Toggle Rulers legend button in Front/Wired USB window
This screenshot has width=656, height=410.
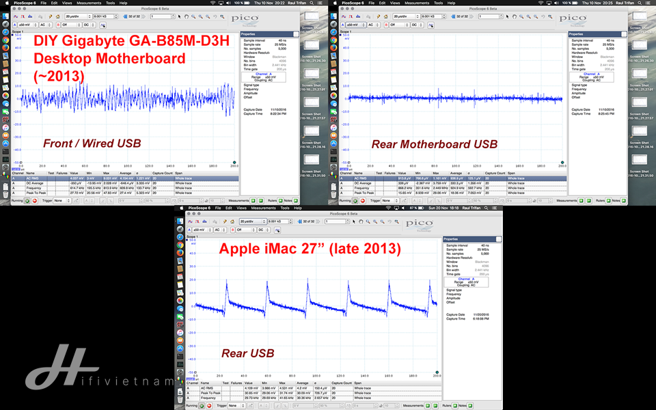tap(280, 200)
